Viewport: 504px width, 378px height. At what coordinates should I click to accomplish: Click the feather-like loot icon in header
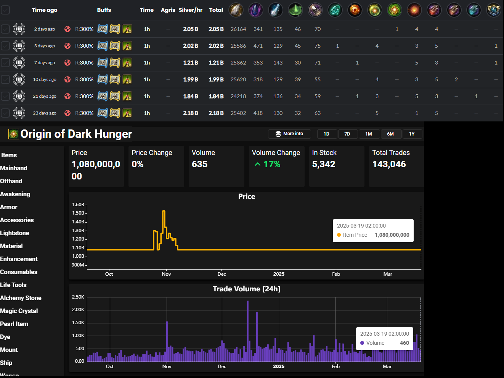pyautogui.click(x=236, y=10)
